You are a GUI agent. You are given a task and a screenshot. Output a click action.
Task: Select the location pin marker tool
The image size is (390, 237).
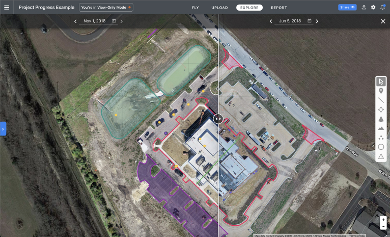[381, 91]
